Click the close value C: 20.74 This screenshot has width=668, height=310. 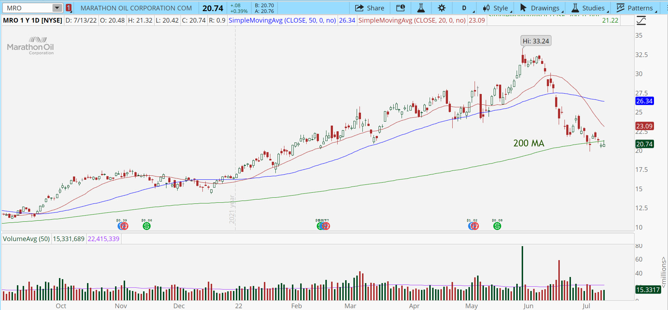point(194,20)
